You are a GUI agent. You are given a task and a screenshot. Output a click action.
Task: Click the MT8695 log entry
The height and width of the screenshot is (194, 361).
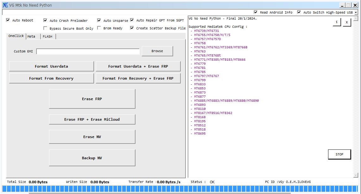[200, 134]
